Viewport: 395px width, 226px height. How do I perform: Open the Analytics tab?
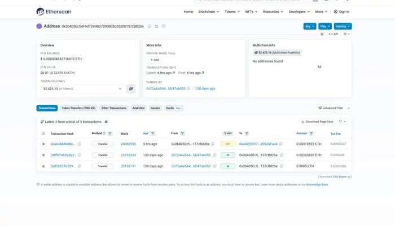point(139,108)
